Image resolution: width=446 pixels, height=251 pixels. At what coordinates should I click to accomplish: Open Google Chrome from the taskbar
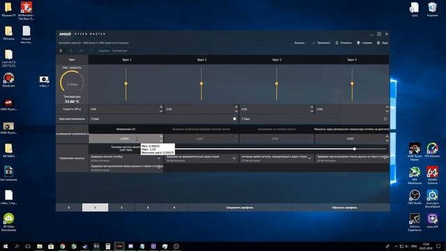tap(62, 246)
